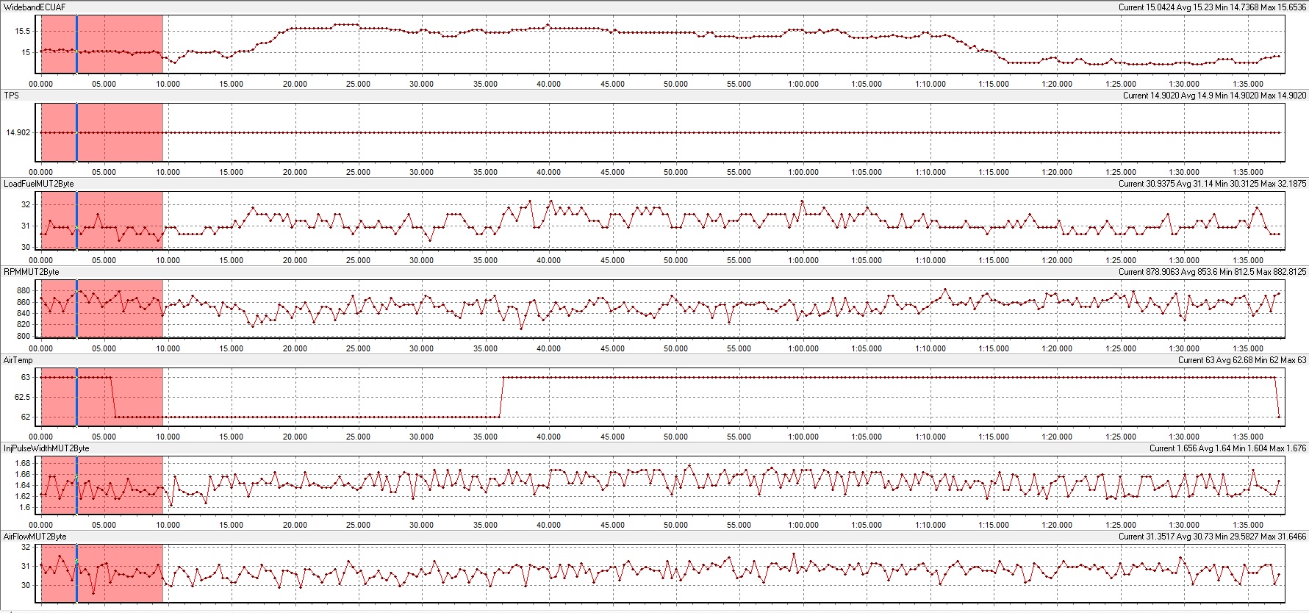1309x613 pixels.
Task: Click the 14.902 y-axis label on TPS
Action: 18,133
